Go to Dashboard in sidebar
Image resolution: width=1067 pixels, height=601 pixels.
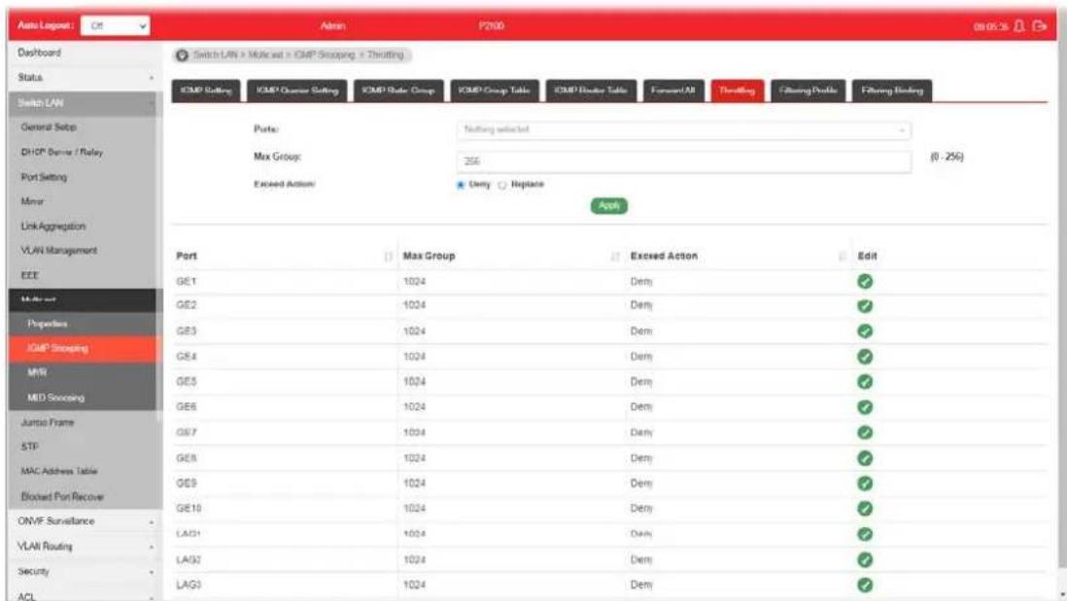[x=40, y=53]
